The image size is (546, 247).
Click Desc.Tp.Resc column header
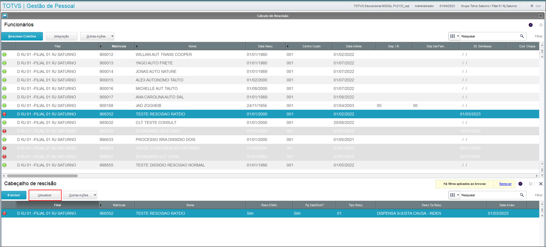tap(431, 205)
